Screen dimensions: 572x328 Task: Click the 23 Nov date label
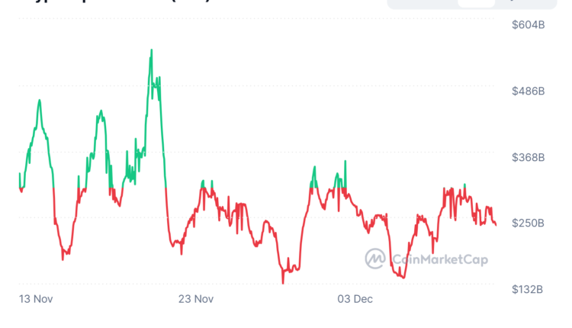click(195, 298)
